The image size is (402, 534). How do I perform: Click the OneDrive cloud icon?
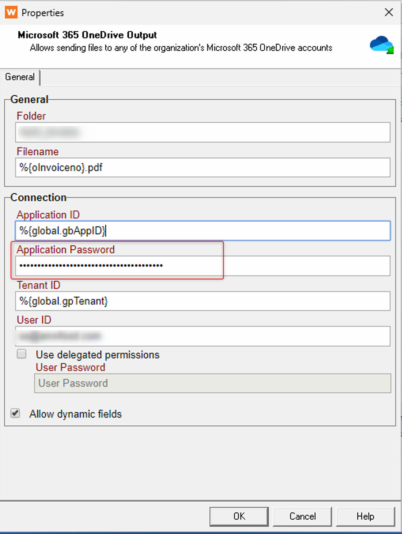(x=382, y=45)
